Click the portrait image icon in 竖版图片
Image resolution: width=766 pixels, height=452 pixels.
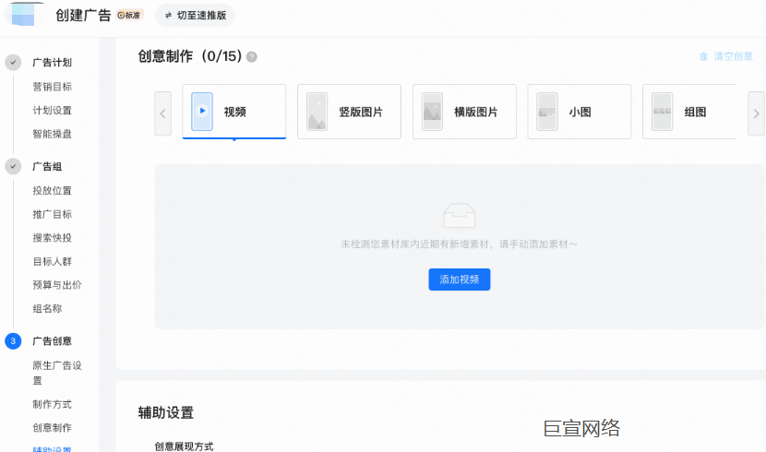tap(317, 112)
